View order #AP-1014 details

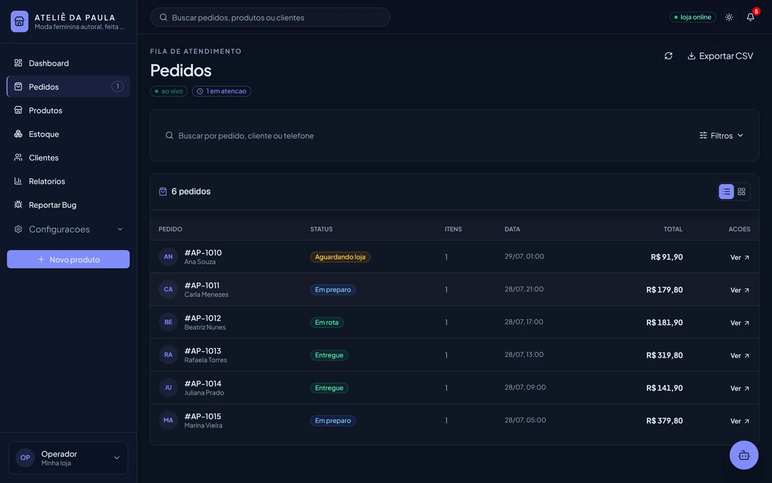click(740, 389)
